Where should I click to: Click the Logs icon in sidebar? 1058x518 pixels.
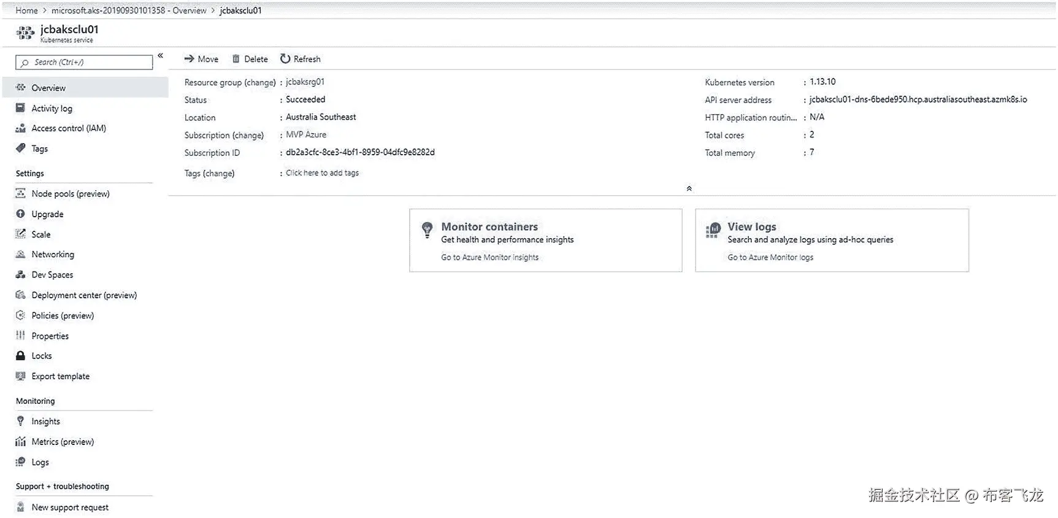20,462
